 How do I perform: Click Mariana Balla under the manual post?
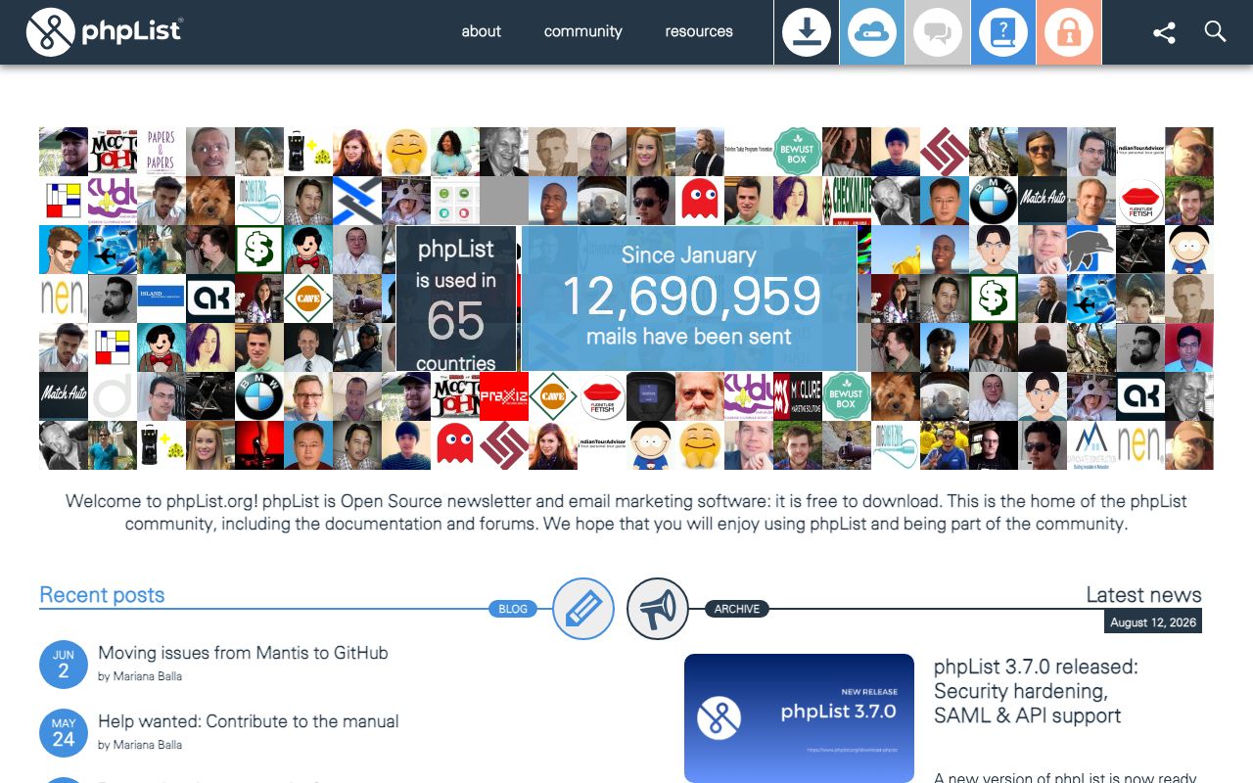[147, 745]
